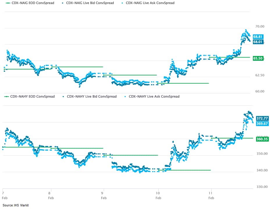Select the green 360.35 EOD value tag
Viewport: 270px width, 209px height.
click(x=262, y=139)
